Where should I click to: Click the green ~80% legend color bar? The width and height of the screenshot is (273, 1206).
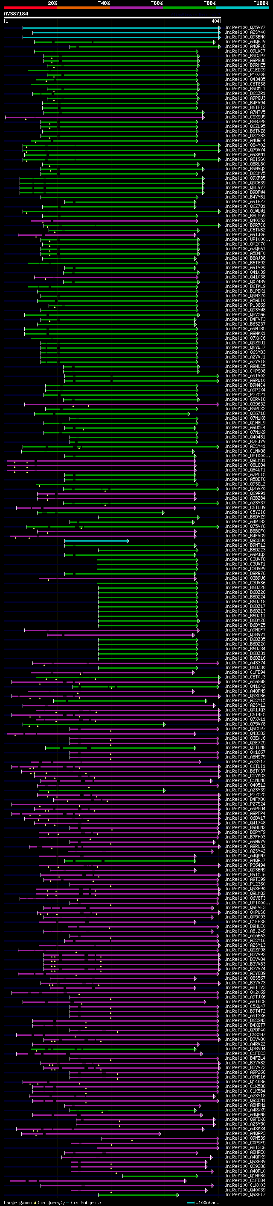click(189, 8)
